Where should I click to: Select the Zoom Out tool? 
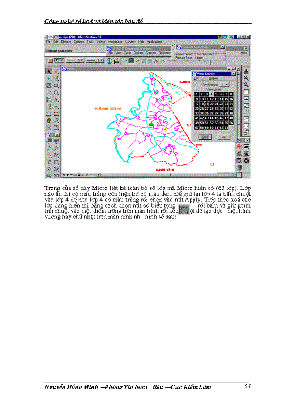click(x=246, y=85)
